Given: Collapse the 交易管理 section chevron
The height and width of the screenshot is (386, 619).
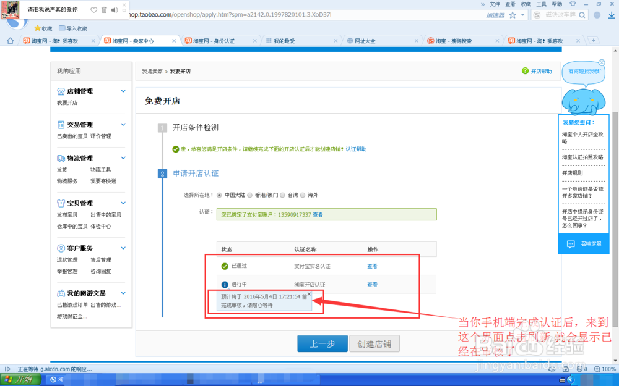Looking at the screenshot, I should pos(123,125).
